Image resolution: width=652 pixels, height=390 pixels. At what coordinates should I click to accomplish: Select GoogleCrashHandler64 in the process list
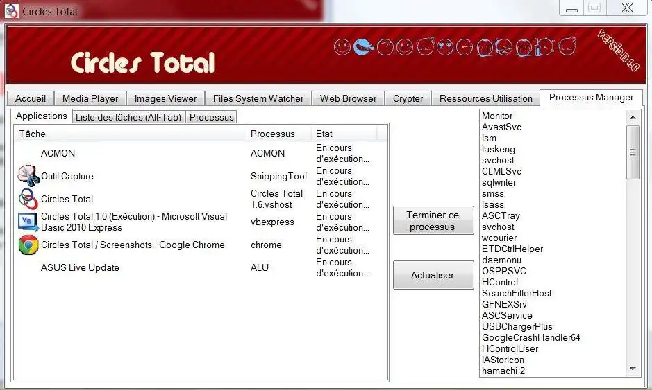pyautogui.click(x=530, y=338)
